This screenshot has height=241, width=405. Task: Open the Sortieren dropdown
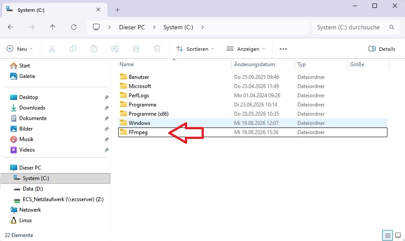(195, 49)
